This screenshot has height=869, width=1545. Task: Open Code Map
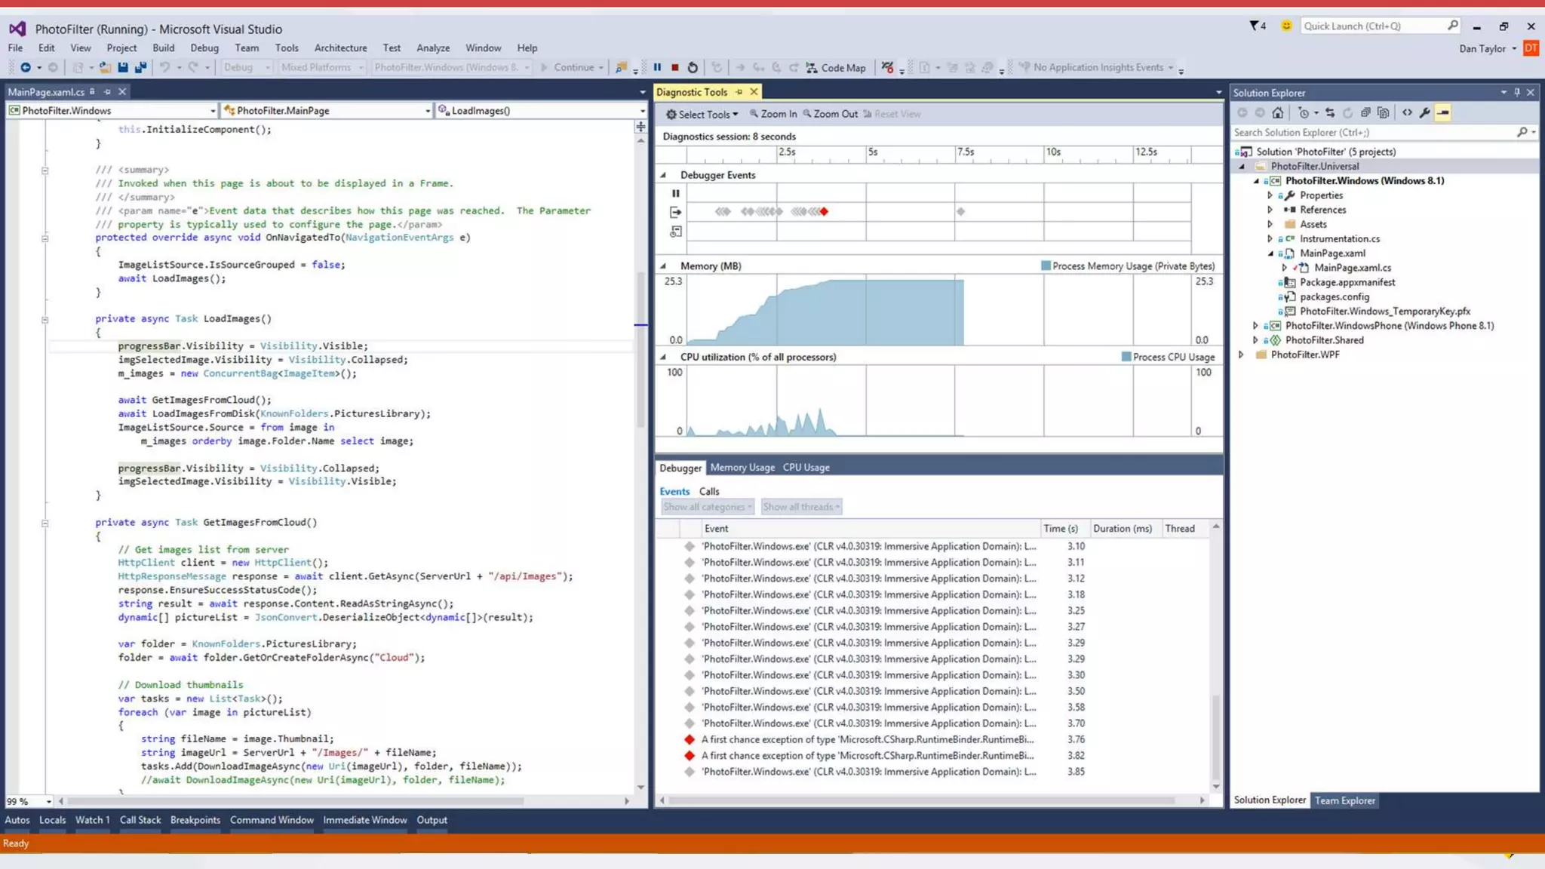(836, 67)
